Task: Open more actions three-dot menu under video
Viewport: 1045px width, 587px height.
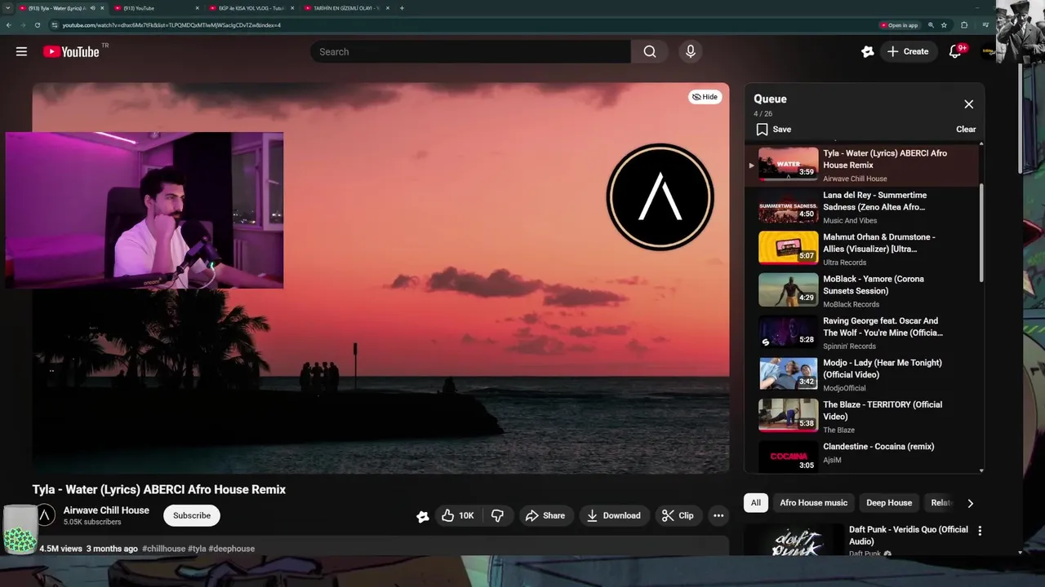Action: pos(718,515)
